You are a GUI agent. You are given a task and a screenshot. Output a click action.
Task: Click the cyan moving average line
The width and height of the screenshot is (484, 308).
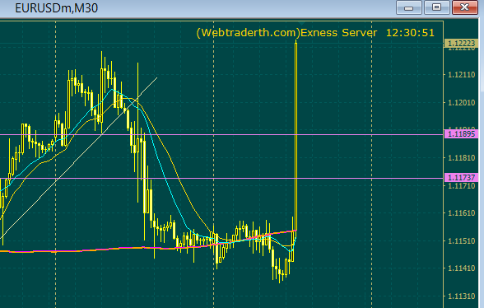[x=161, y=164]
